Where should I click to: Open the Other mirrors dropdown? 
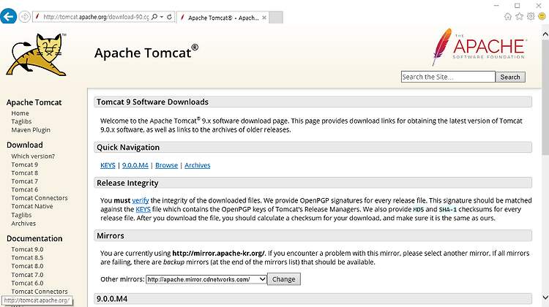coord(206,279)
